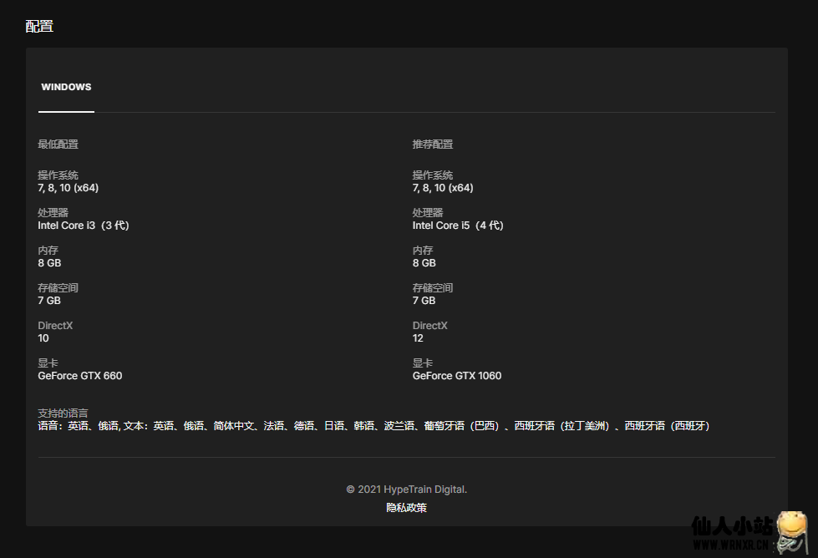Click the Intel Core i3 processor value
This screenshot has width=818, height=558.
pos(83,226)
